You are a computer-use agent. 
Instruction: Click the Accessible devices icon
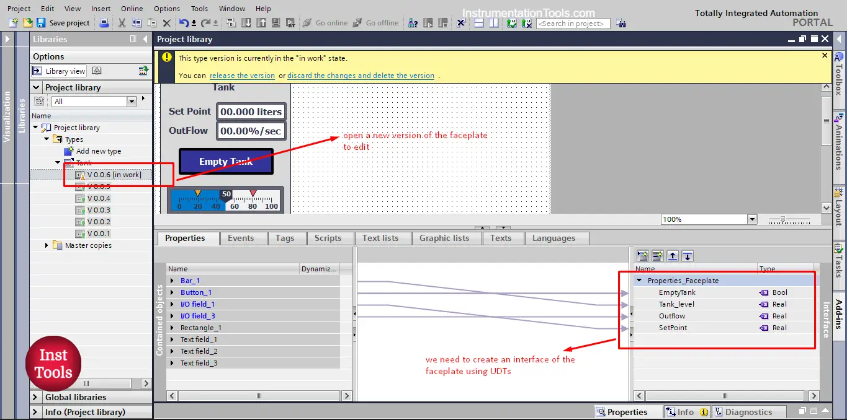click(x=413, y=23)
